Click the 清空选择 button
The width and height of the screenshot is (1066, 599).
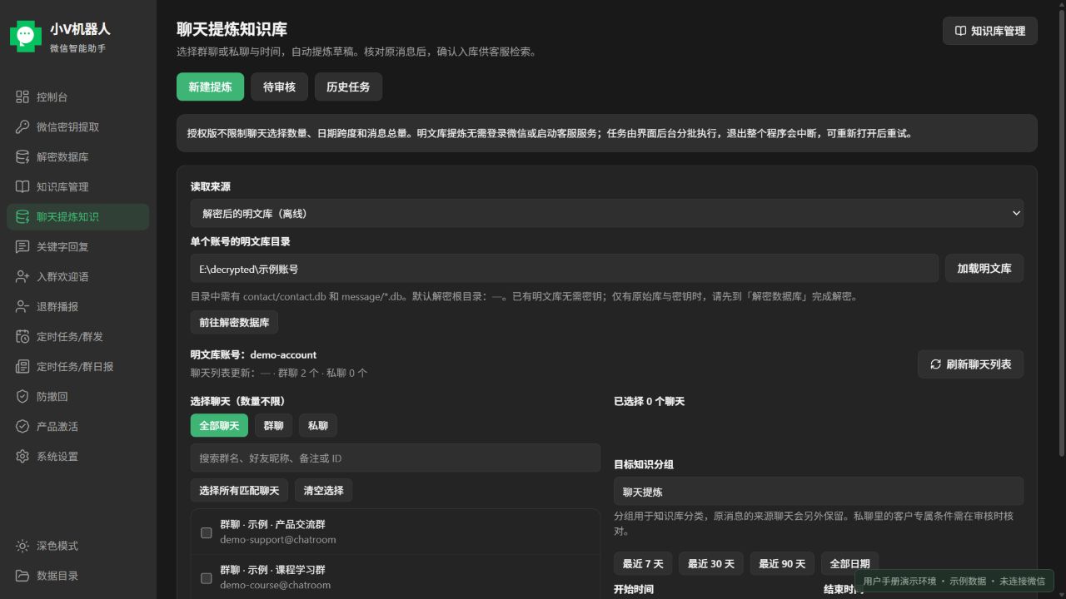(323, 490)
